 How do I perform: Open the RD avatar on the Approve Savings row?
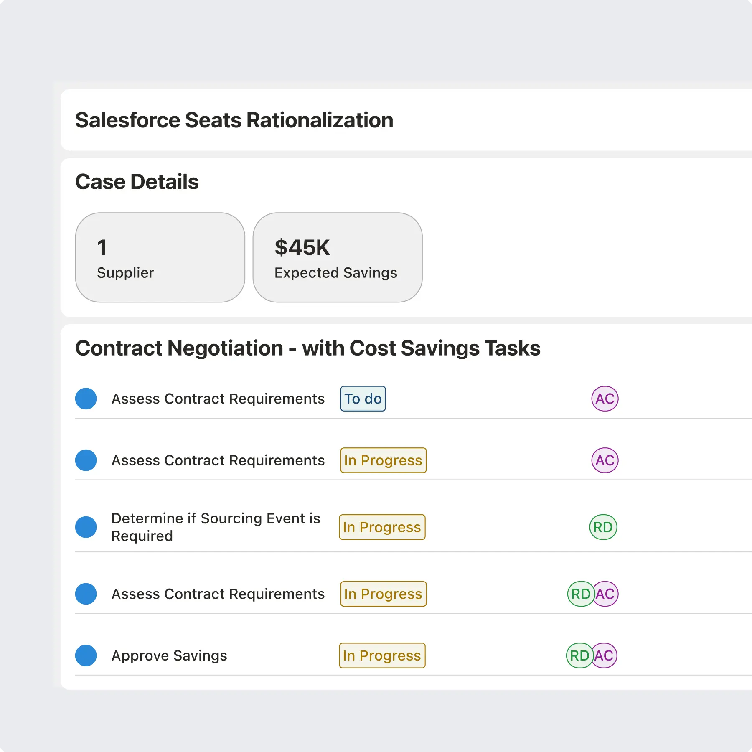coord(579,655)
